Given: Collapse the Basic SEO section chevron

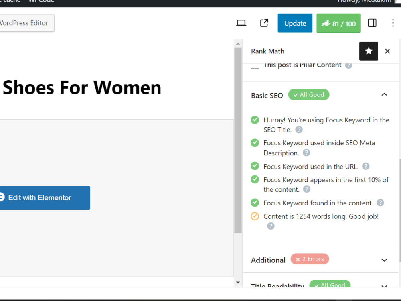Looking at the screenshot, I should [384, 94].
